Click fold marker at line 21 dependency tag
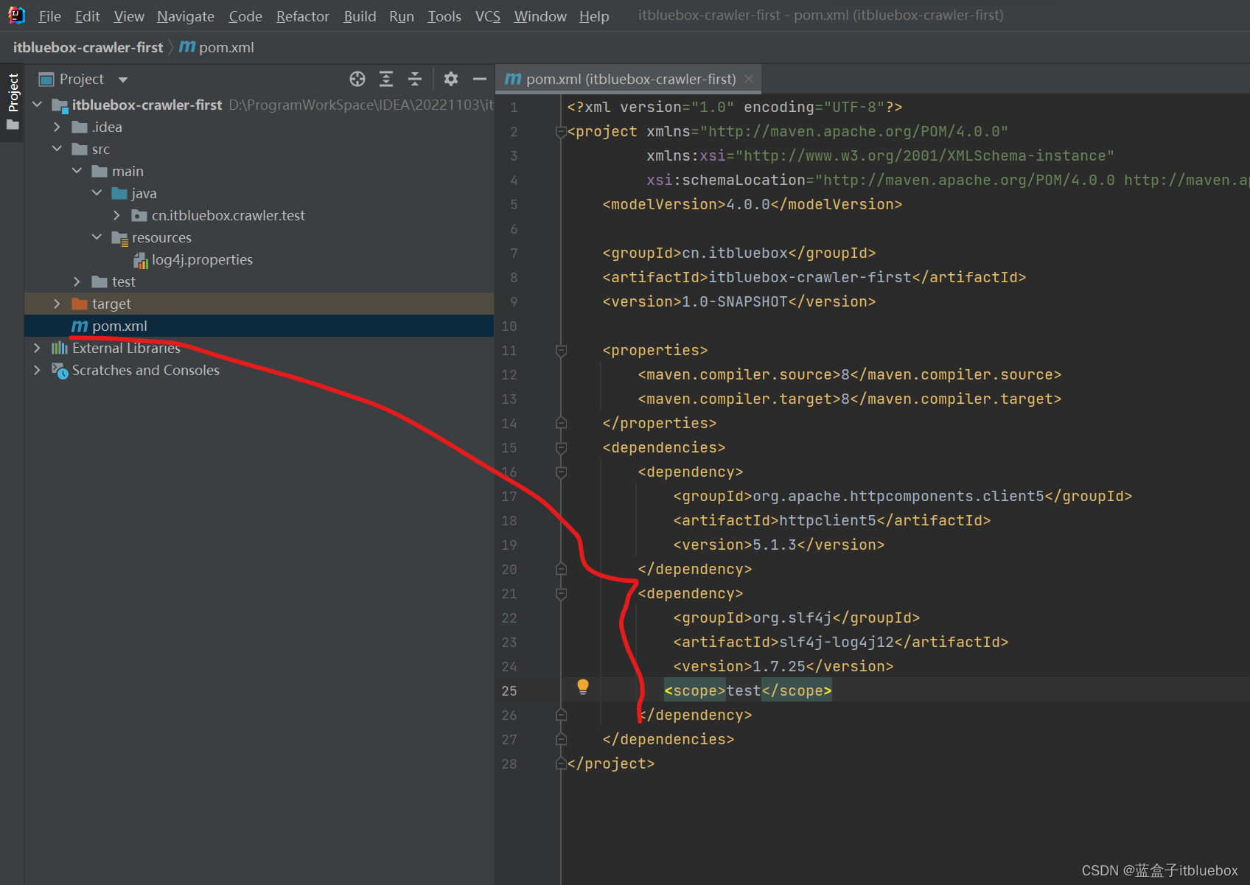The width and height of the screenshot is (1250, 885). coord(561,594)
